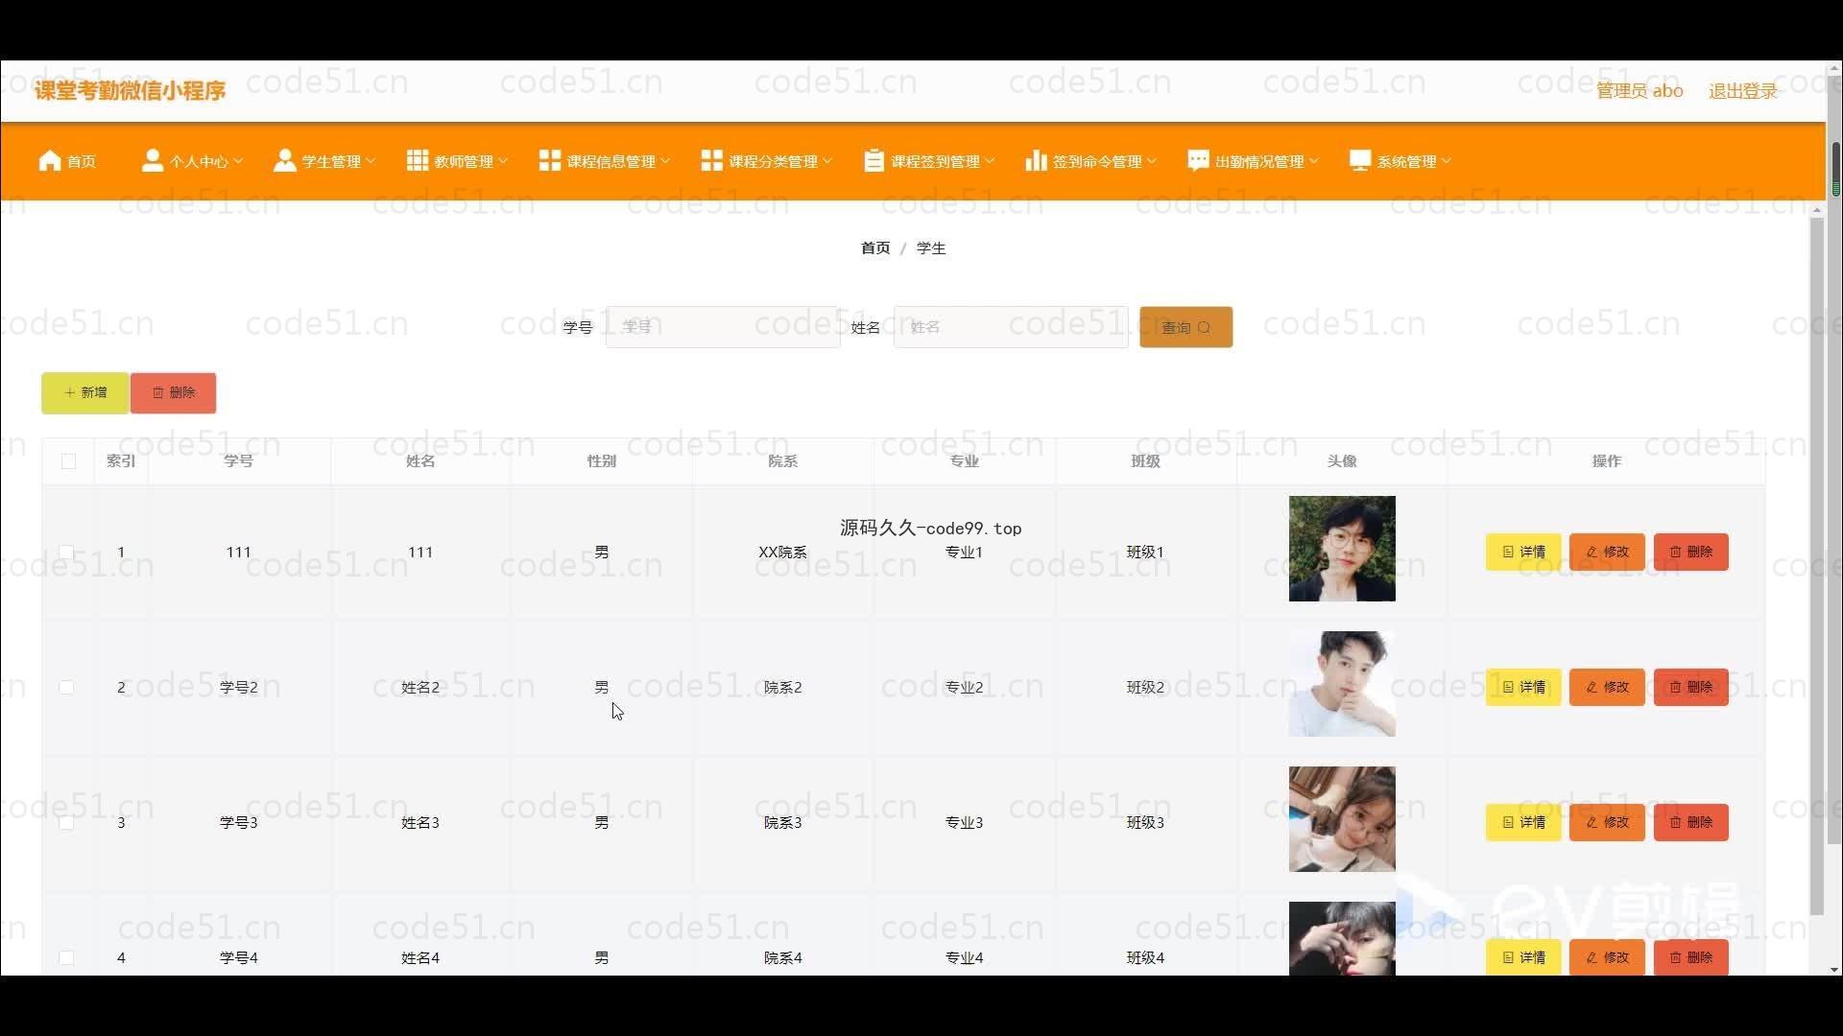
Task: Click the monitor icon beside 系统管理
Action: (1360, 161)
